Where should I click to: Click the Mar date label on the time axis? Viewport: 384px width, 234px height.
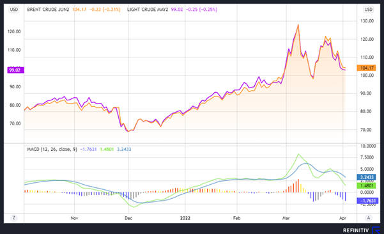point(286,218)
